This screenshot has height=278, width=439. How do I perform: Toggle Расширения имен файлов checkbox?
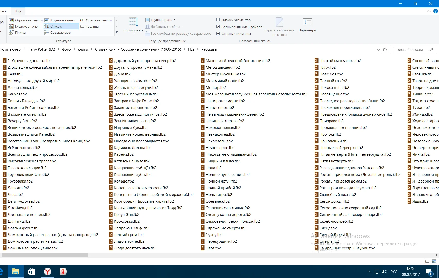(218, 27)
